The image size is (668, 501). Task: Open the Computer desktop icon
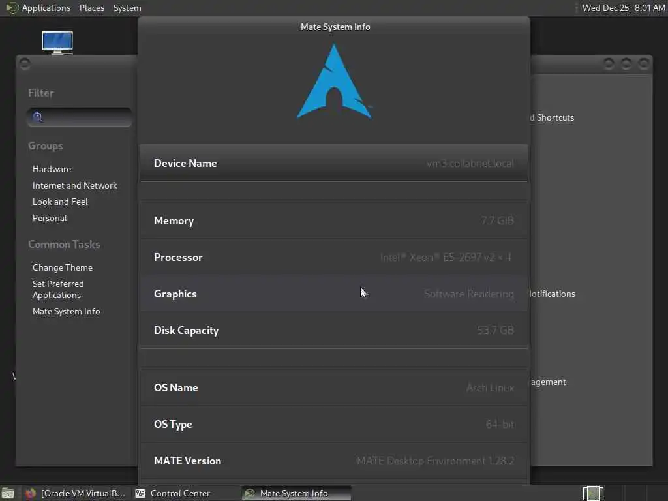click(57, 42)
